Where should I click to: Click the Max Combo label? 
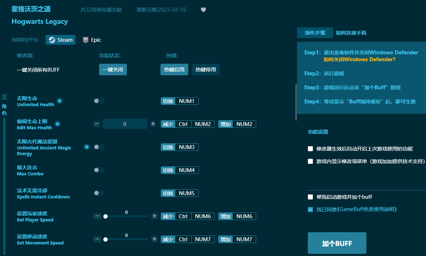coord(30,170)
